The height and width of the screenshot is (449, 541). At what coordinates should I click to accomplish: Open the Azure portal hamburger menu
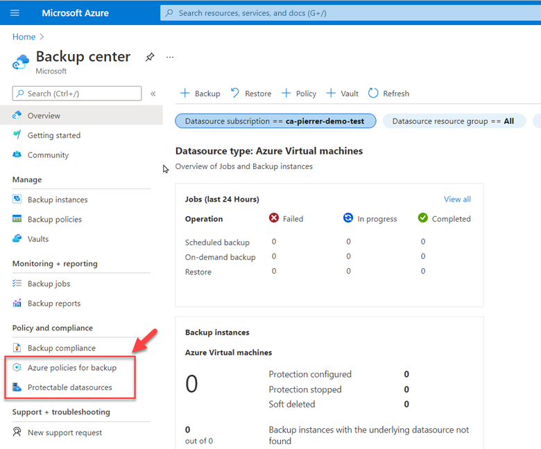(x=15, y=13)
